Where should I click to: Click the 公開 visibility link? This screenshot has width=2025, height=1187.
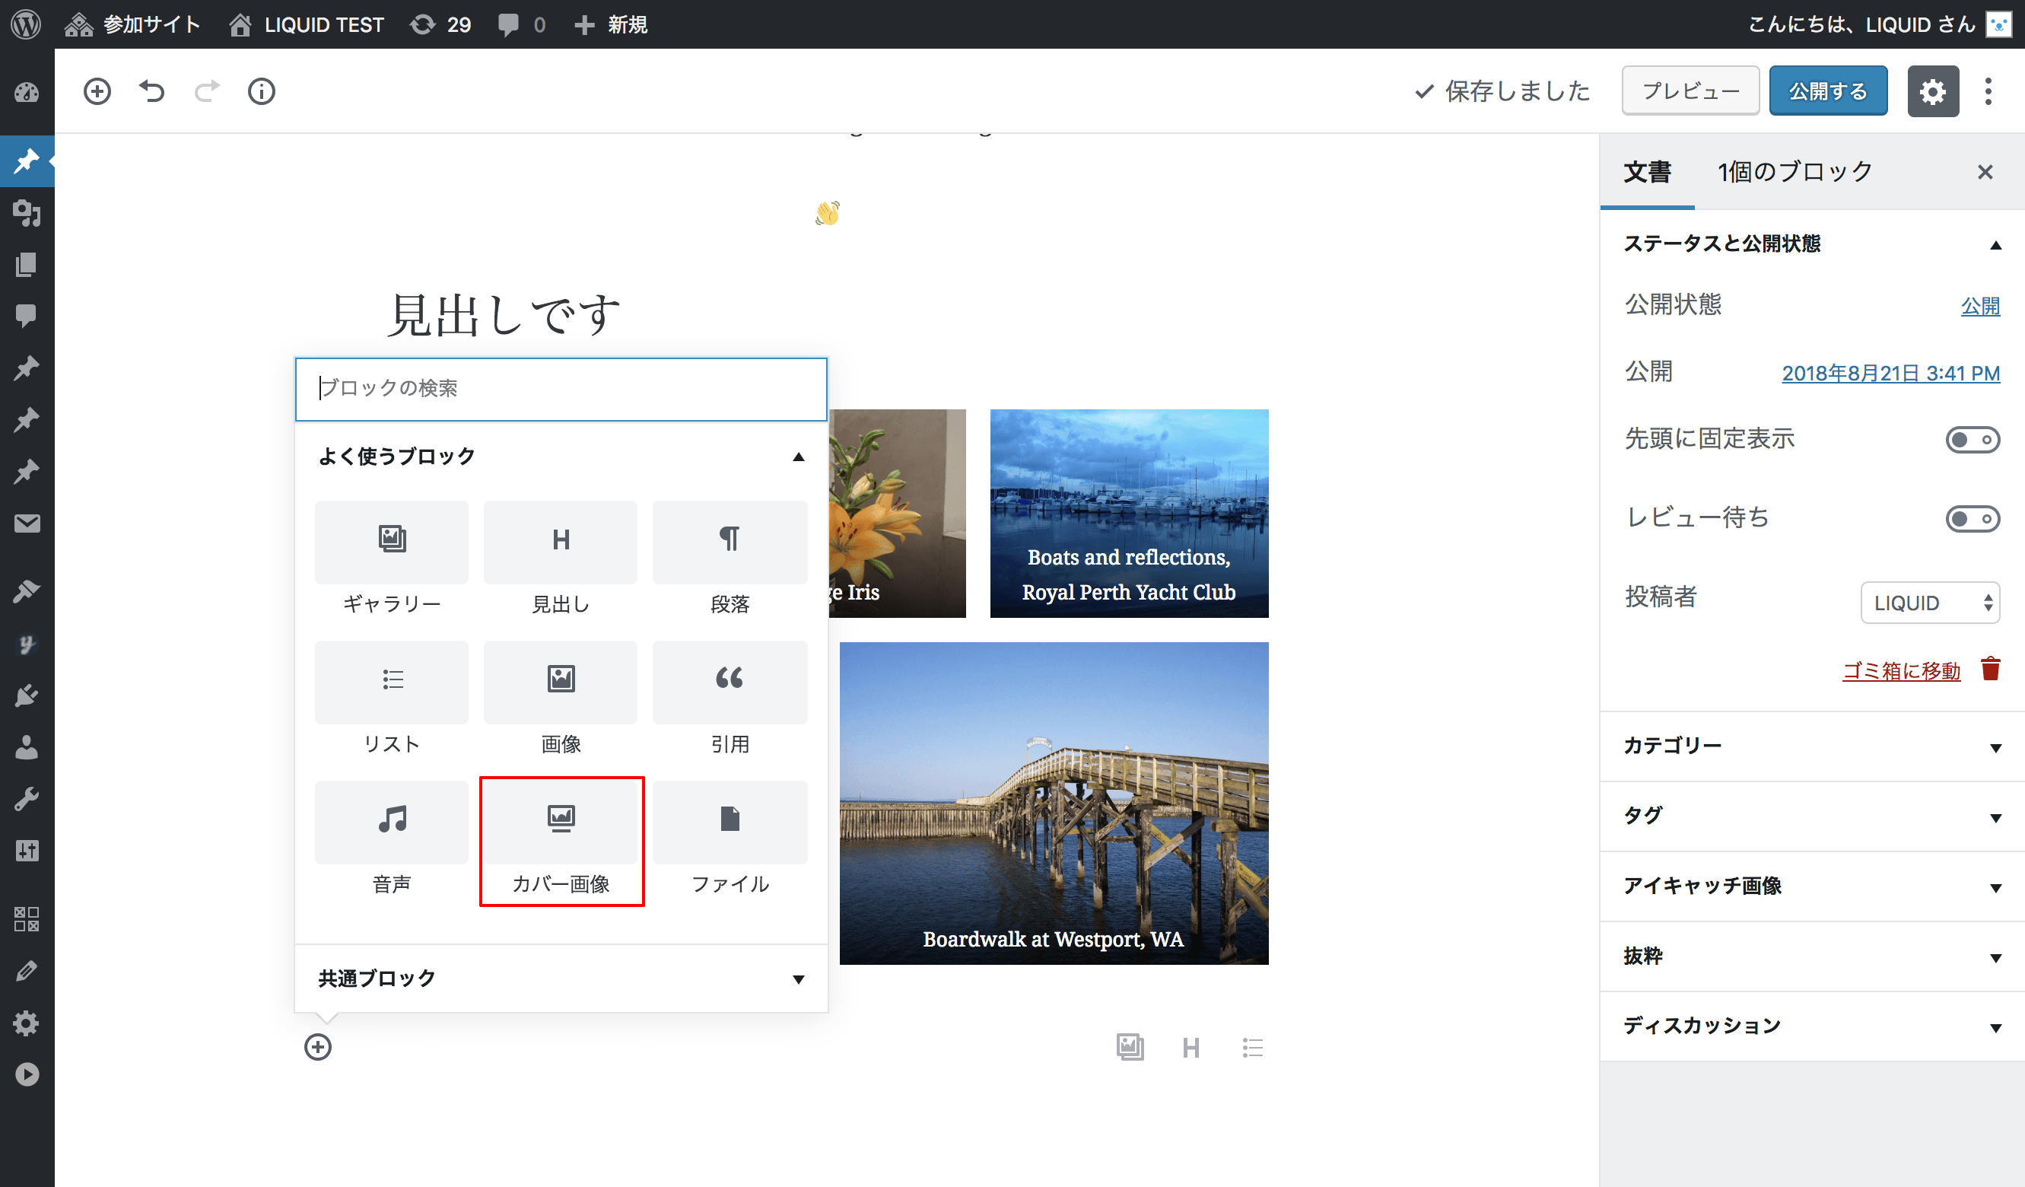pos(1980,305)
